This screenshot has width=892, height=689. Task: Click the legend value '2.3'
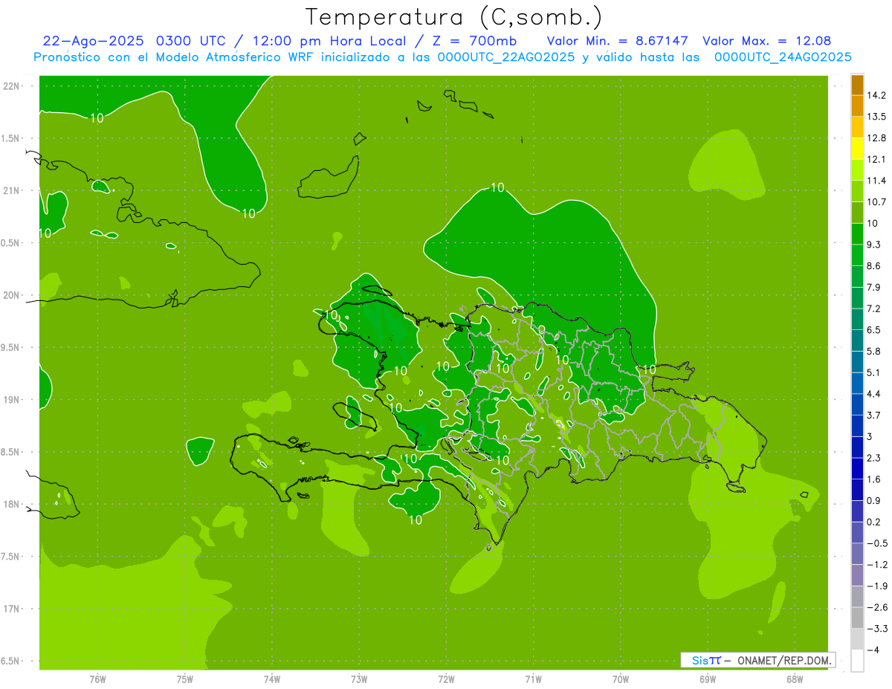tap(874, 458)
